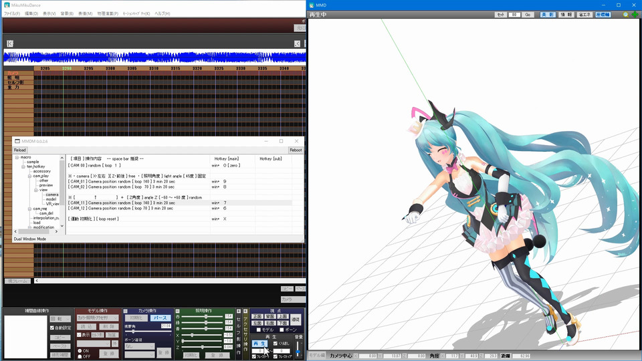Click the MMD viewer window title icon
The height and width of the screenshot is (361, 642).
click(x=312, y=5)
